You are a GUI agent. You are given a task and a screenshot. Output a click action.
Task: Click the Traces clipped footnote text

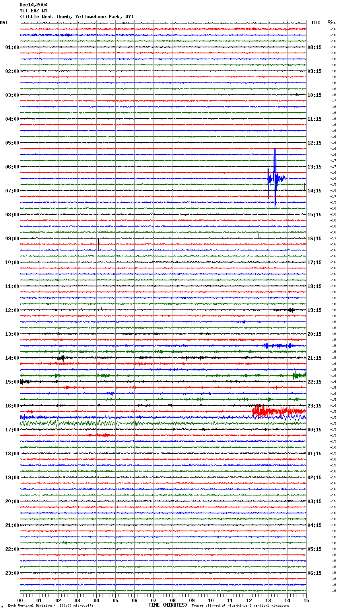coord(240,606)
